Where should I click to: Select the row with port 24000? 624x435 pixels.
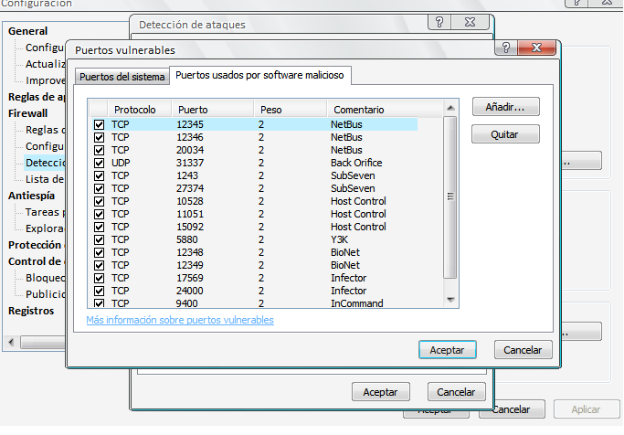255,291
